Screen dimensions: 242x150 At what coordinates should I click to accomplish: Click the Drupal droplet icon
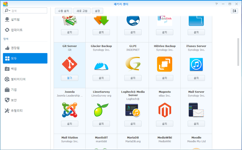133,21
